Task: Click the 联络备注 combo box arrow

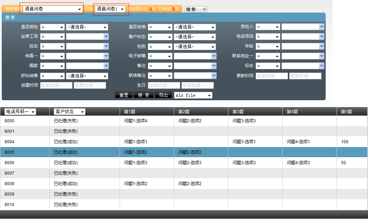Action: [214, 75]
